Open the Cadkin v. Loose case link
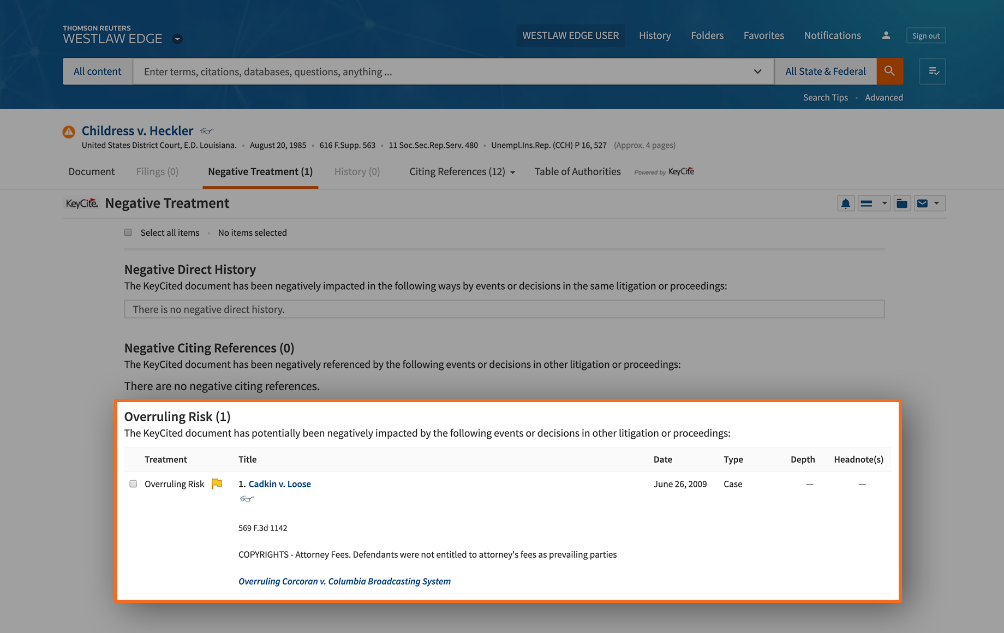This screenshot has height=633, width=1004. (x=279, y=484)
